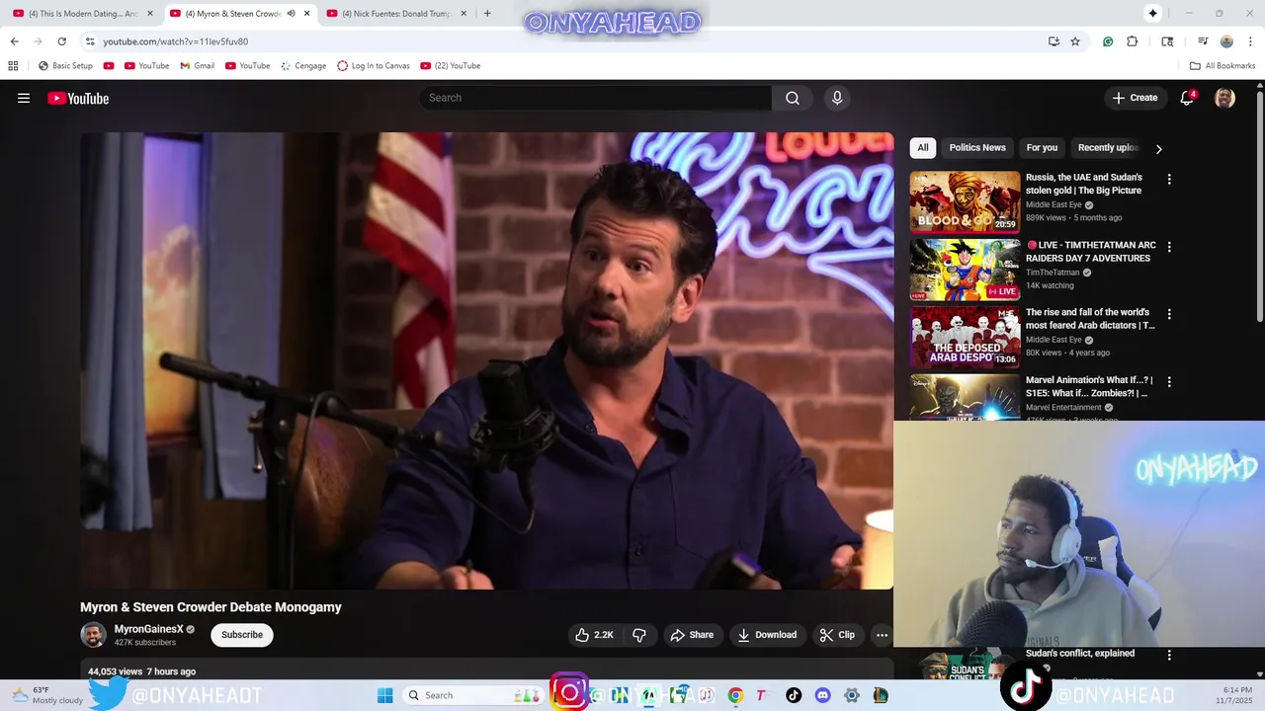Open a new browser tab
1265x711 pixels.
point(487,13)
